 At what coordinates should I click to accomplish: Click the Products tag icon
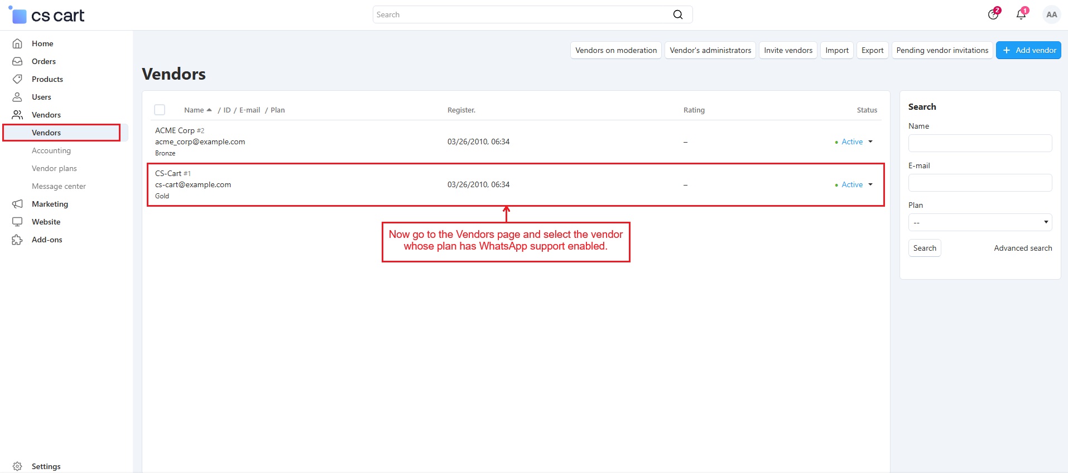point(17,79)
